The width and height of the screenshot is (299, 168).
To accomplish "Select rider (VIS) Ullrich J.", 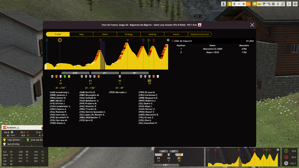I will click(57, 104).
